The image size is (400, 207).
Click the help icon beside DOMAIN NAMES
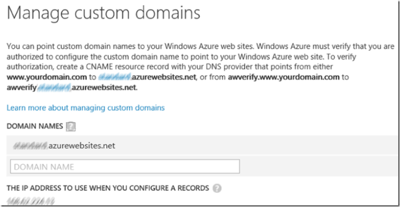tap(70, 126)
